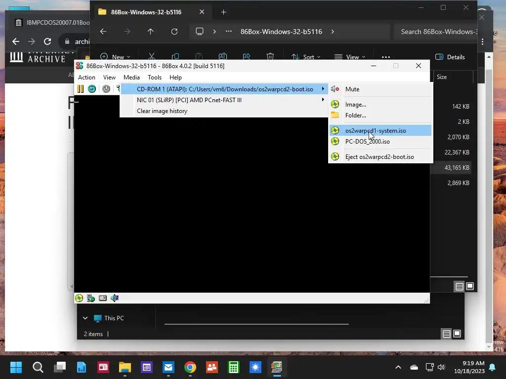Click the Size column header

pos(441,76)
